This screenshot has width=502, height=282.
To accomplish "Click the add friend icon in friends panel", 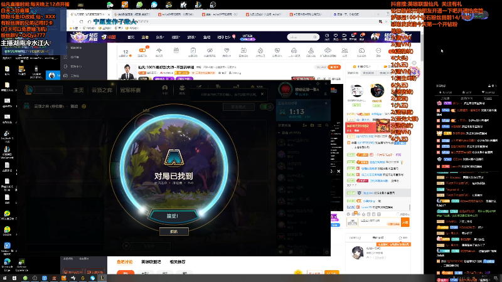I will 305,125.
